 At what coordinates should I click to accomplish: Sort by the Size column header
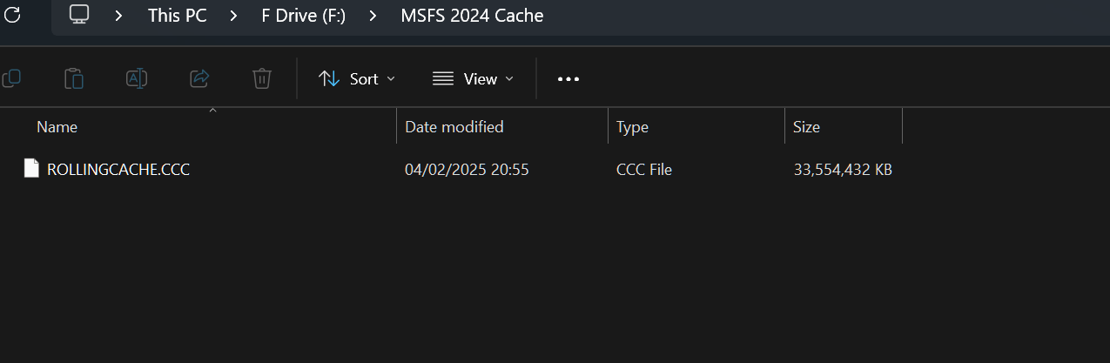pyautogui.click(x=843, y=127)
